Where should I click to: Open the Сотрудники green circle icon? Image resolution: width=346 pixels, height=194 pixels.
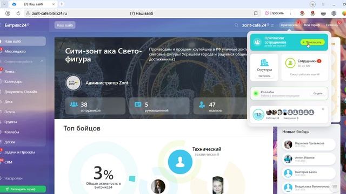(290, 63)
